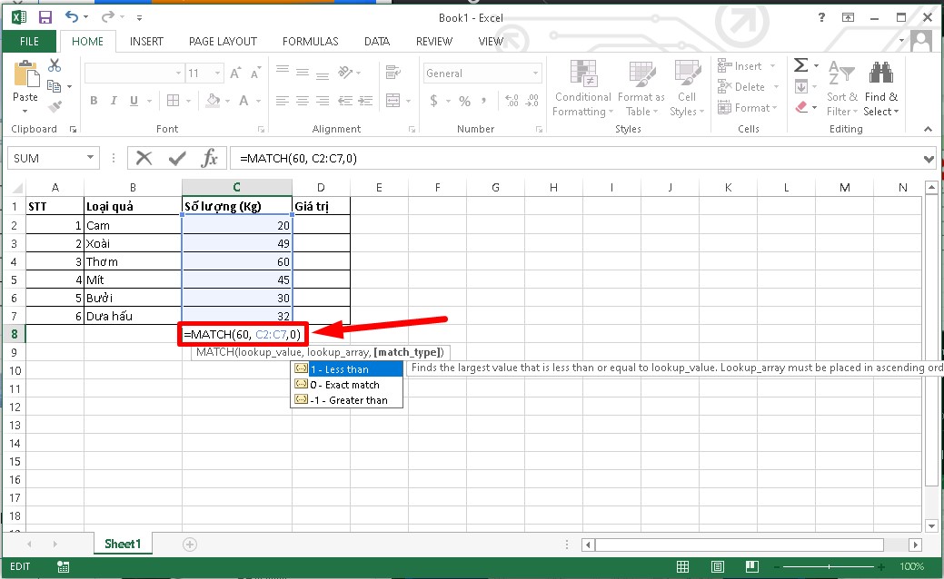This screenshot has height=579, width=944.
Task: Click the Orientation text angle icon
Action: (x=345, y=73)
